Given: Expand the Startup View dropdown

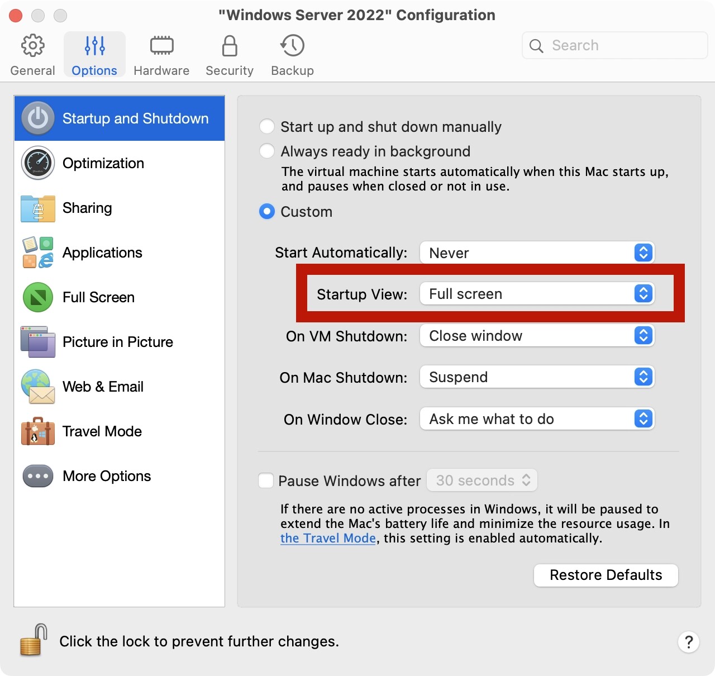Looking at the screenshot, I should [536, 294].
